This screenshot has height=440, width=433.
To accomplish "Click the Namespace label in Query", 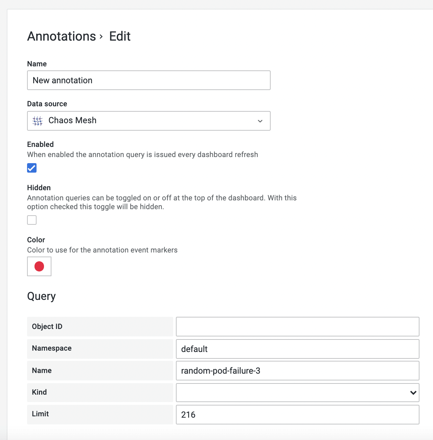I will coord(52,348).
